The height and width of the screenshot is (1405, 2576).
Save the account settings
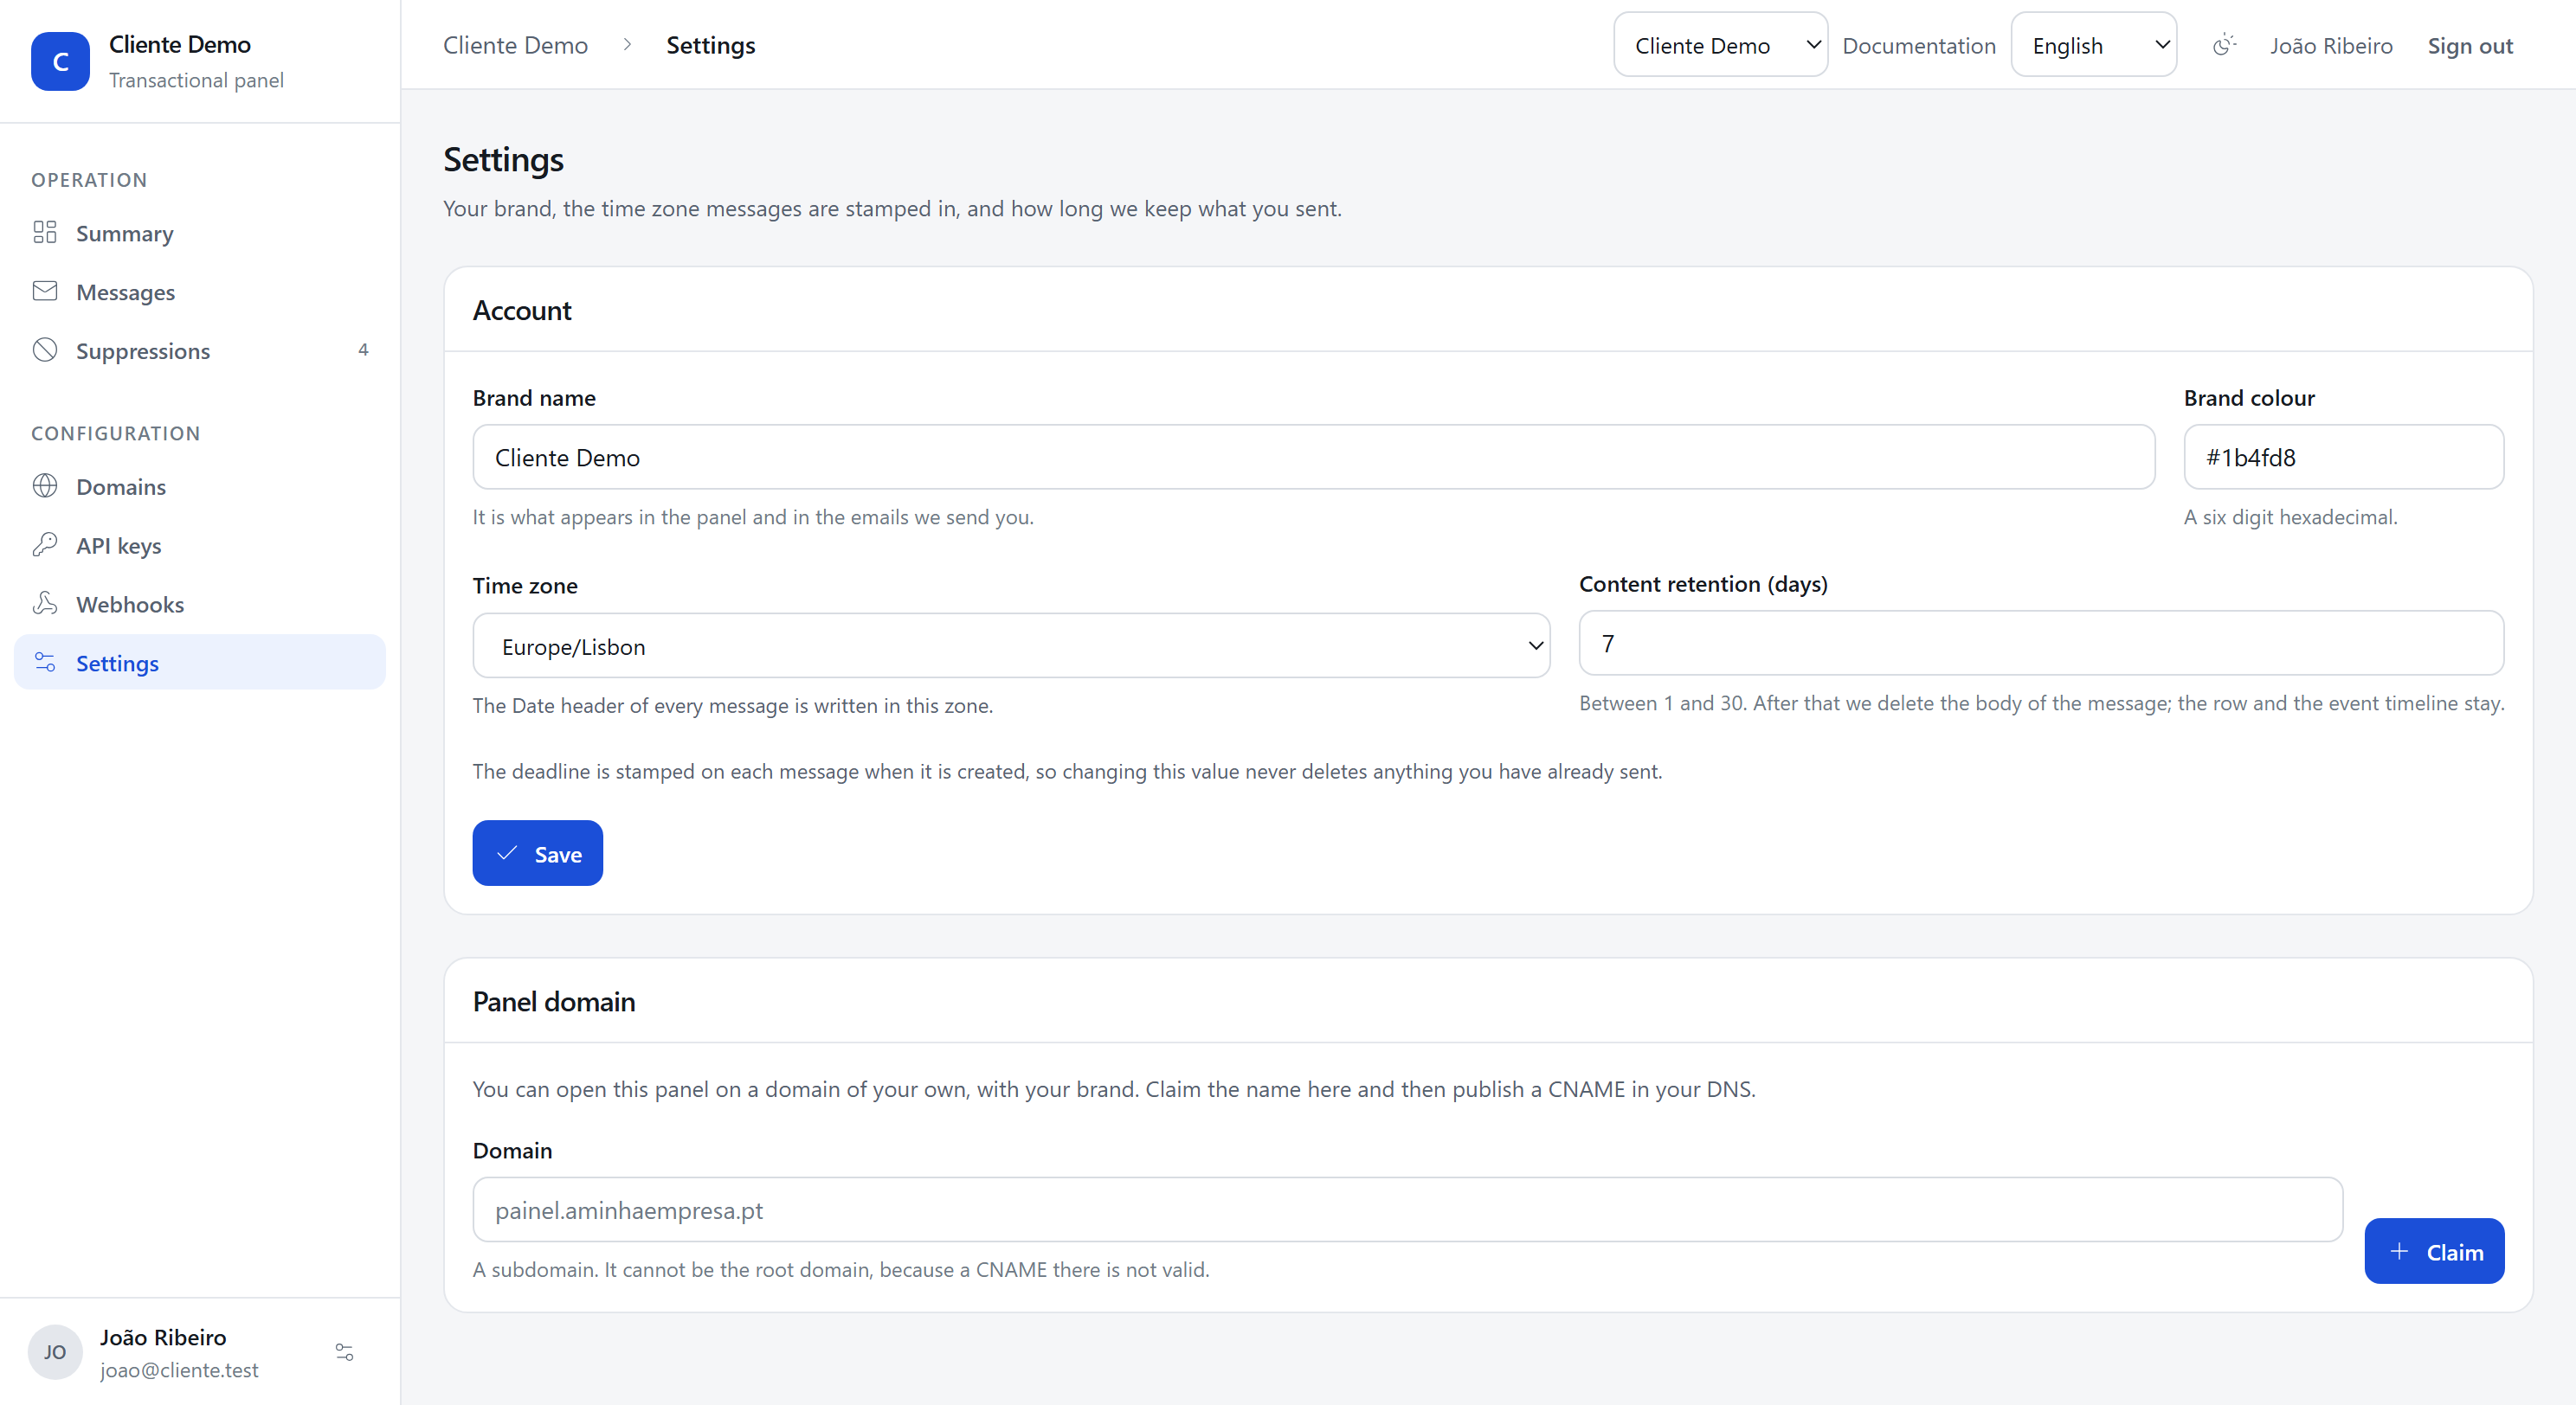pos(537,853)
